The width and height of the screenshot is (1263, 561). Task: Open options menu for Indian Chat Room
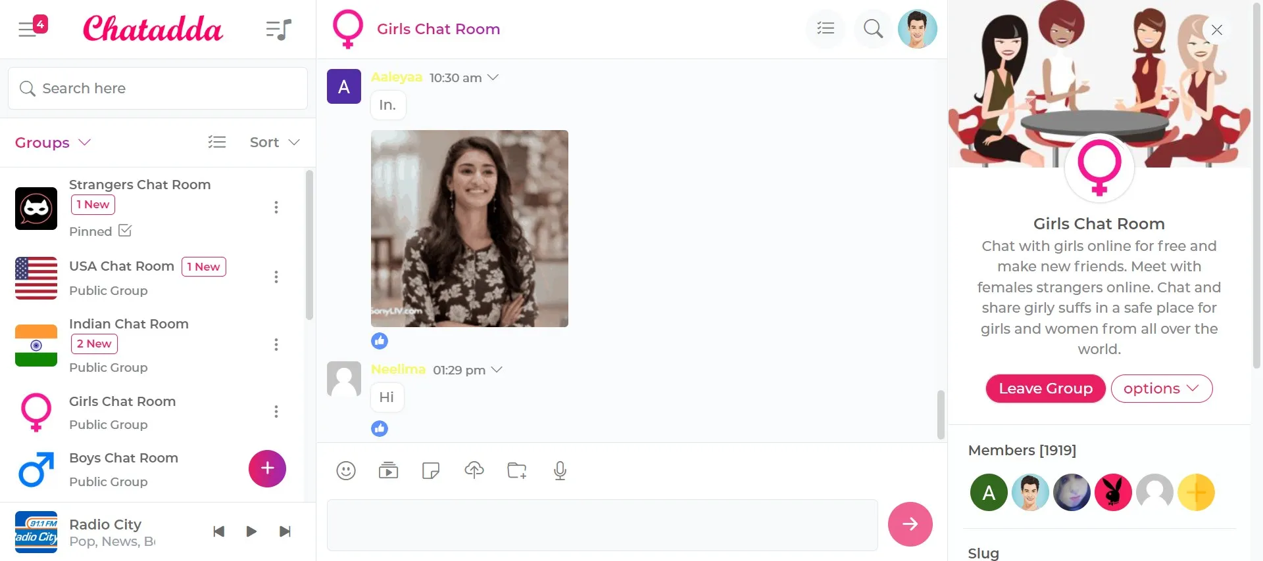click(x=276, y=345)
